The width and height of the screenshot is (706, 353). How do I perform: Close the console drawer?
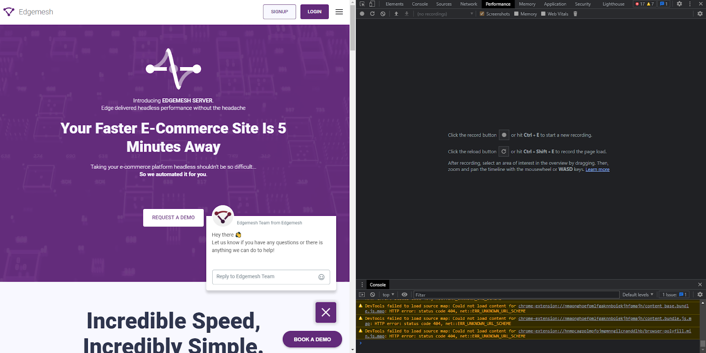pos(700,285)
